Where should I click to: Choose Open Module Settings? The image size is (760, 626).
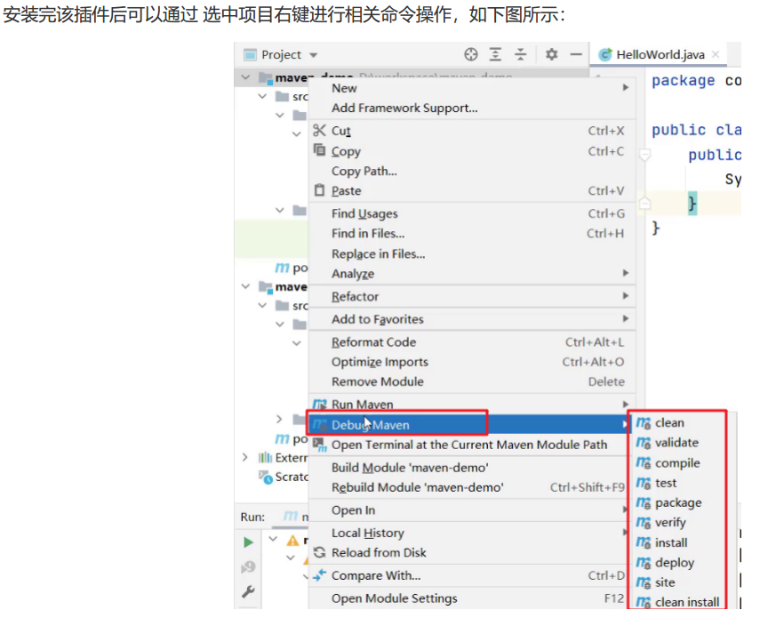pos(469,598)
